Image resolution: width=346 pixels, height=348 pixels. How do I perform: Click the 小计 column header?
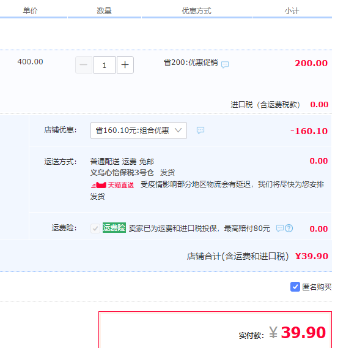(292, 10)
